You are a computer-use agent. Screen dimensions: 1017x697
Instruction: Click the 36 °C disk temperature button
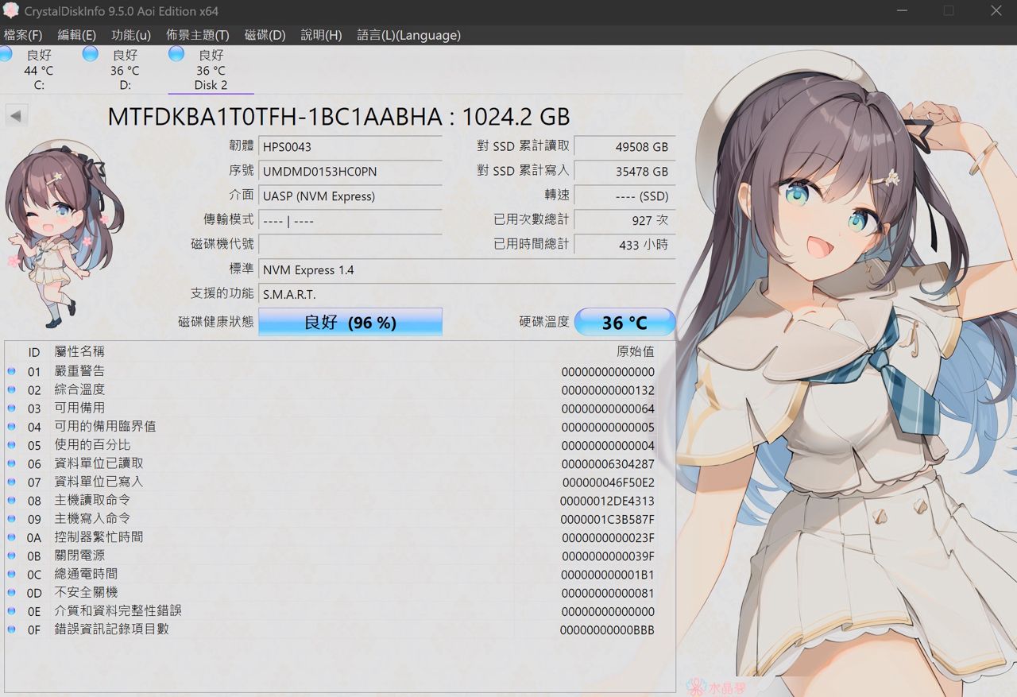click(625, 322)
